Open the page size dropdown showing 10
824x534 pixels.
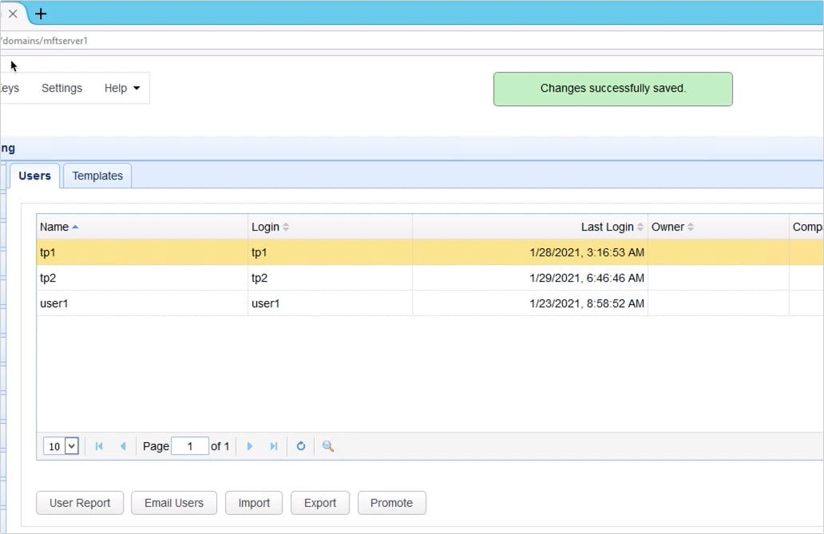[61, 446]
